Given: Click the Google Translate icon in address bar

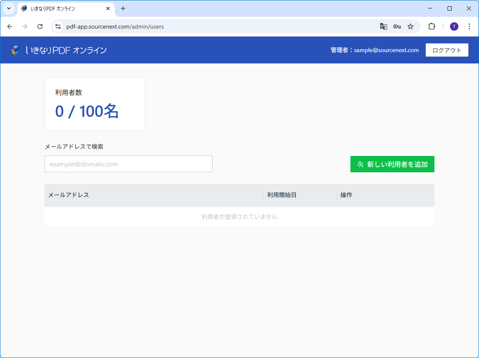Looking at the screenshot, I should [383, 26].
